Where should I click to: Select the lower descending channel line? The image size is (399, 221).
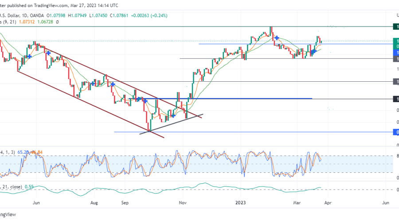(90, 104)
